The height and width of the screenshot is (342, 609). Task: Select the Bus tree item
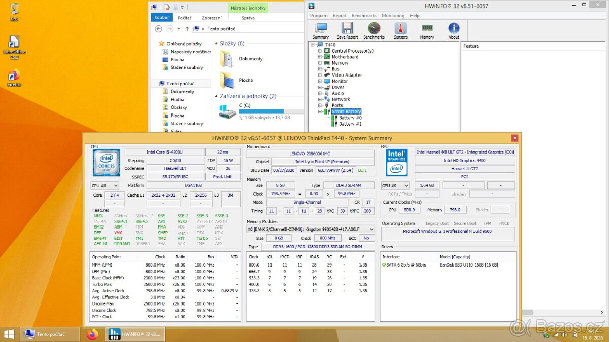click(335, 69)
